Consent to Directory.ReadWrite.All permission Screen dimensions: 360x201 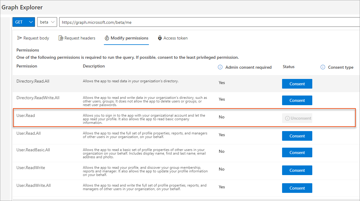click(x=297, y=100)
